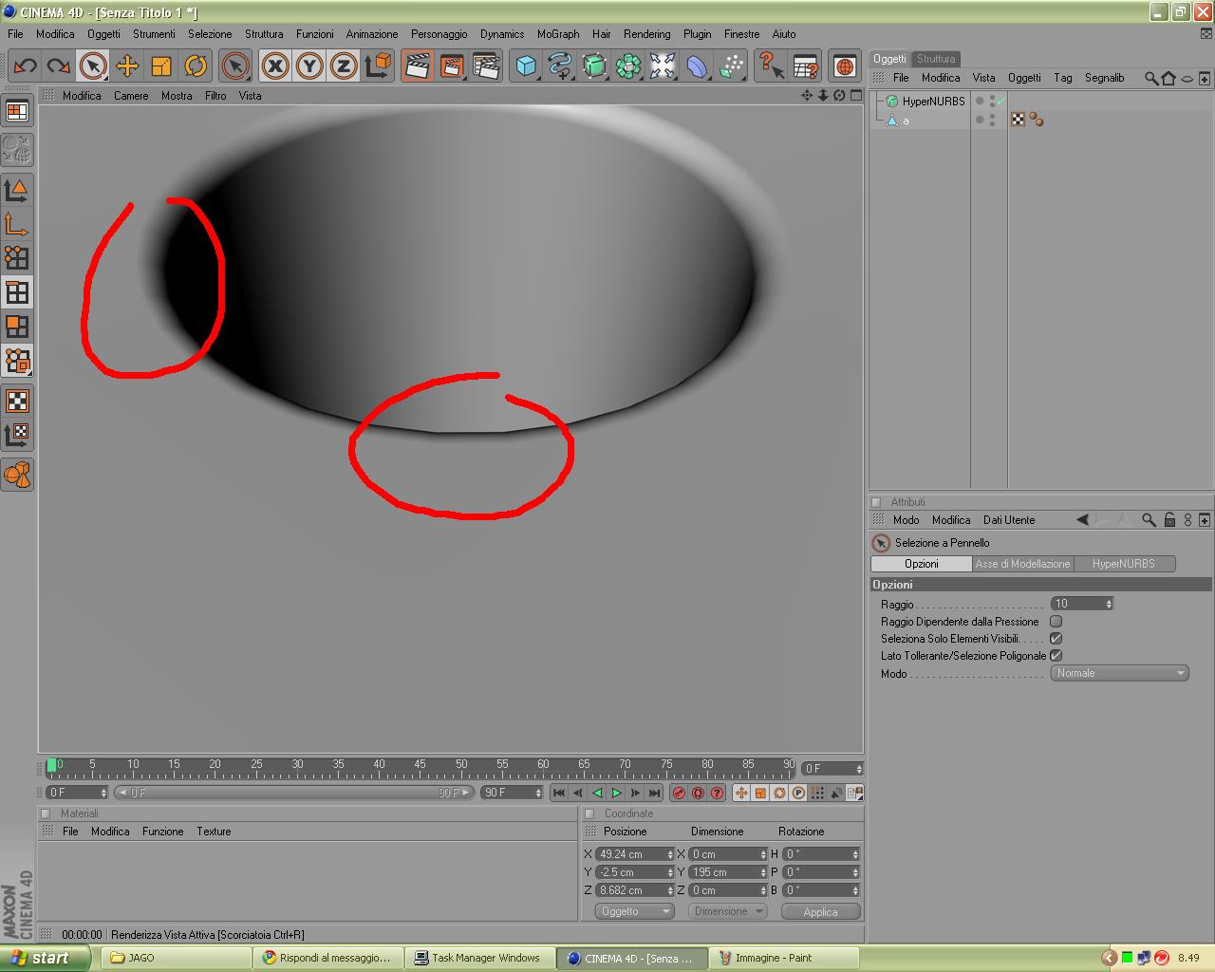Toggle Seleziona Solo Elementi Visibili checkbox

[x=1056, y=639]
